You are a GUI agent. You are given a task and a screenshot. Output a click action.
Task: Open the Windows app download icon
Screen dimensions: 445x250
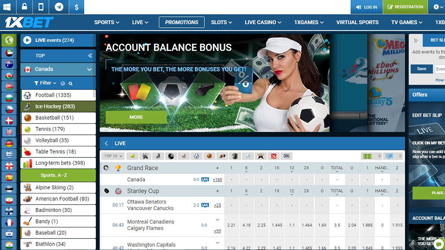click(x=7, y=7)
